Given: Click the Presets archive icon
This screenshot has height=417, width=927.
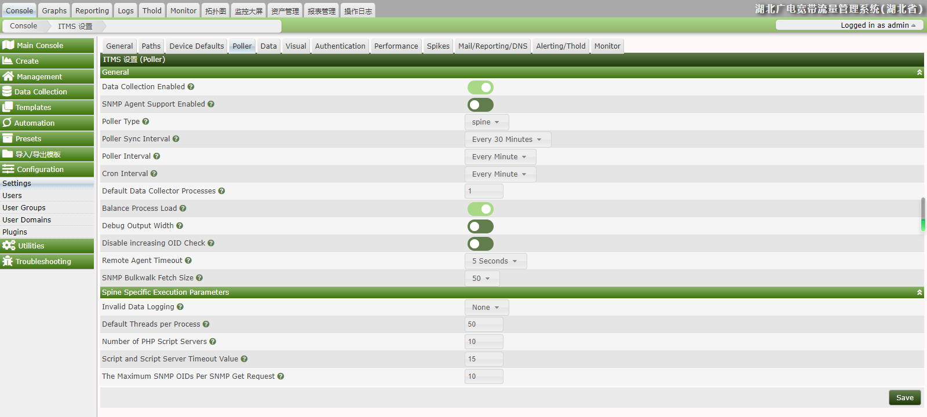Looking at the screenshot, I should pos(8,138).
